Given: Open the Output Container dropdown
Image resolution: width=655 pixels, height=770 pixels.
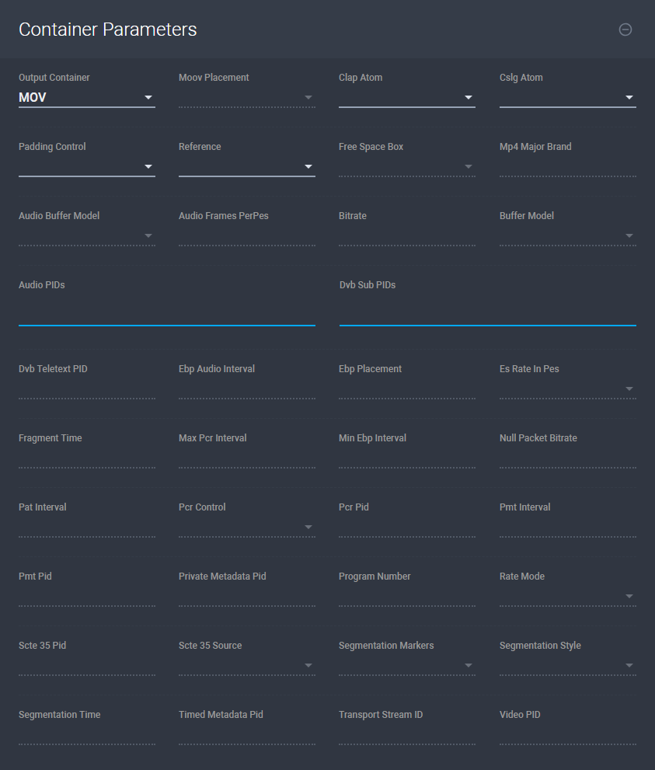Looking at the screenshot, I should point(86,98).
